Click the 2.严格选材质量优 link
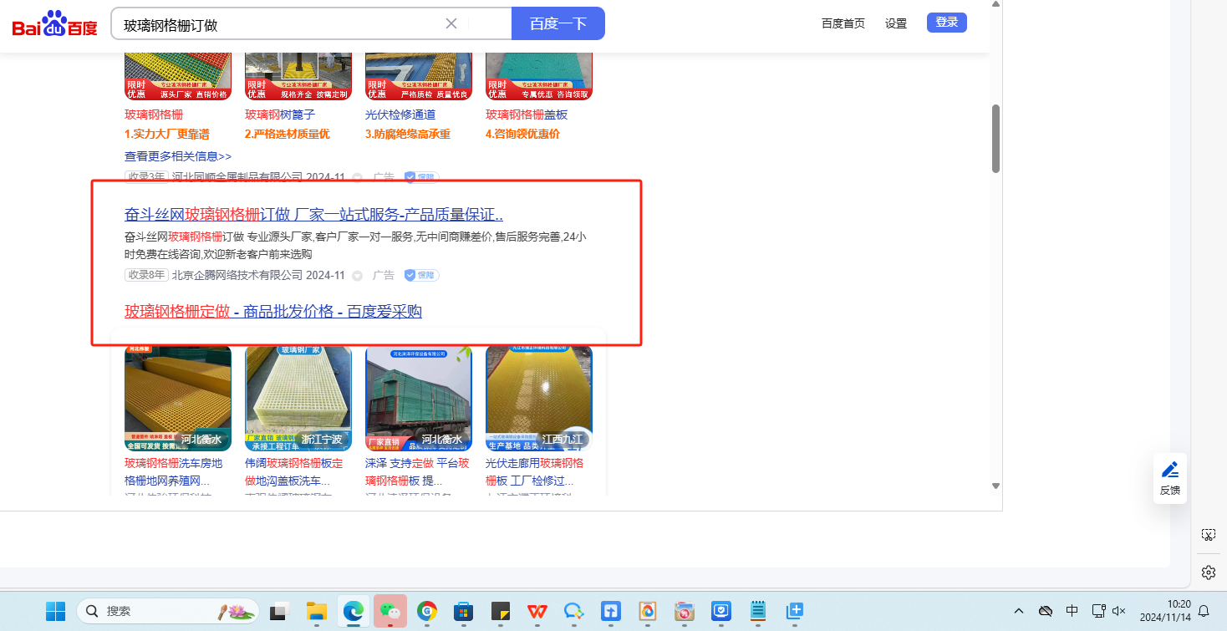 (x=288, y=134)
